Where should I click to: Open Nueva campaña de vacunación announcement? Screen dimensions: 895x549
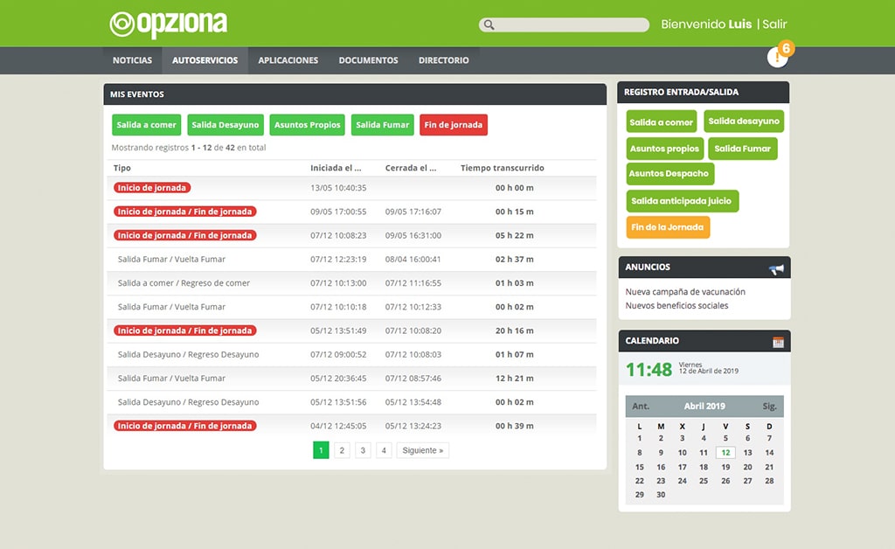(685, 292)
